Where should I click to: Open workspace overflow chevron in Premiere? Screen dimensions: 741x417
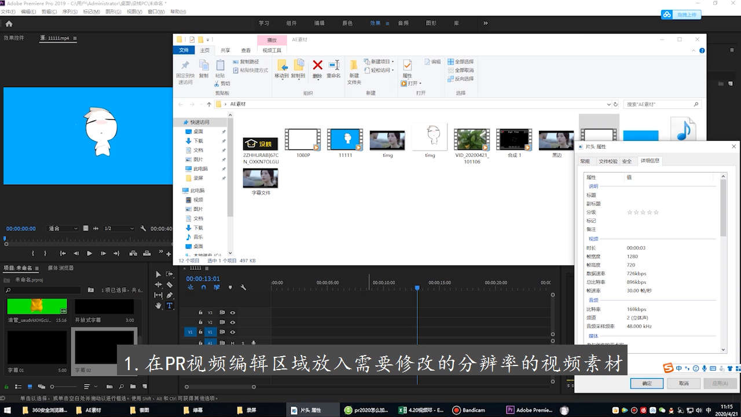[x=485, y=23]
